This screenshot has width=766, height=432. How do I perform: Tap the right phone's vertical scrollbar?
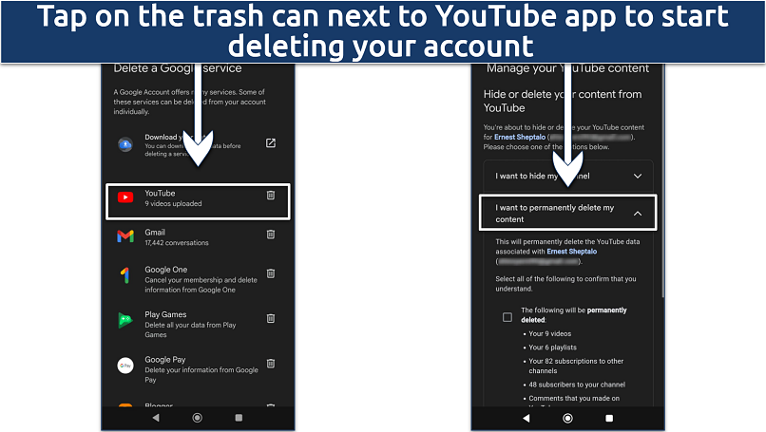pyautogui.click(x=663, y=180)
